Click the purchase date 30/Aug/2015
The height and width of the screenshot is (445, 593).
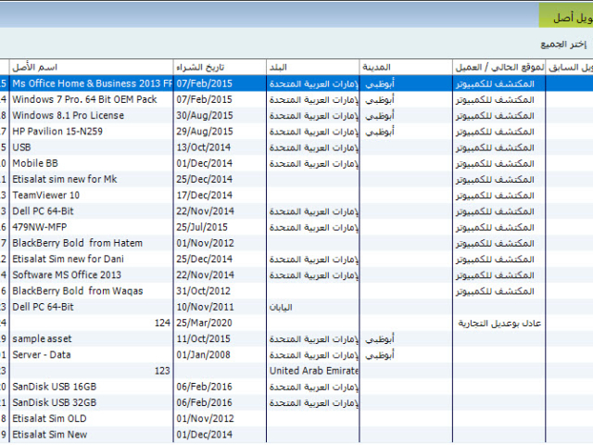coord(205,115)
